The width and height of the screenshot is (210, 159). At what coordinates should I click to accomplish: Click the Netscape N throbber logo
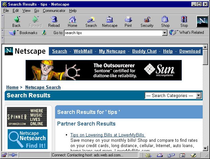[202, 22]
